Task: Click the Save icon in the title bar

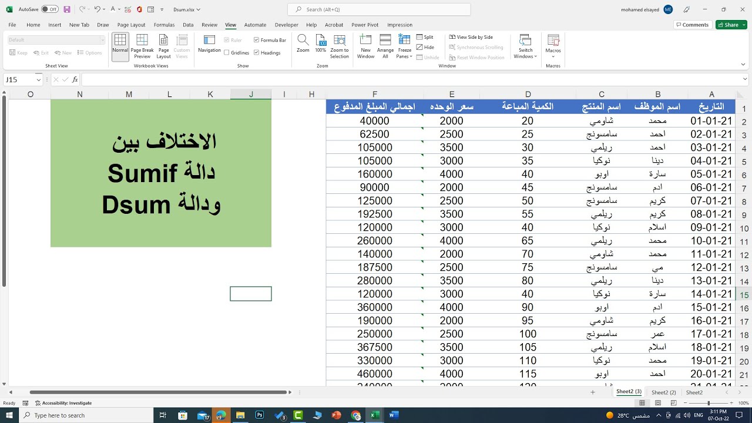Action: tap(67, 9)
